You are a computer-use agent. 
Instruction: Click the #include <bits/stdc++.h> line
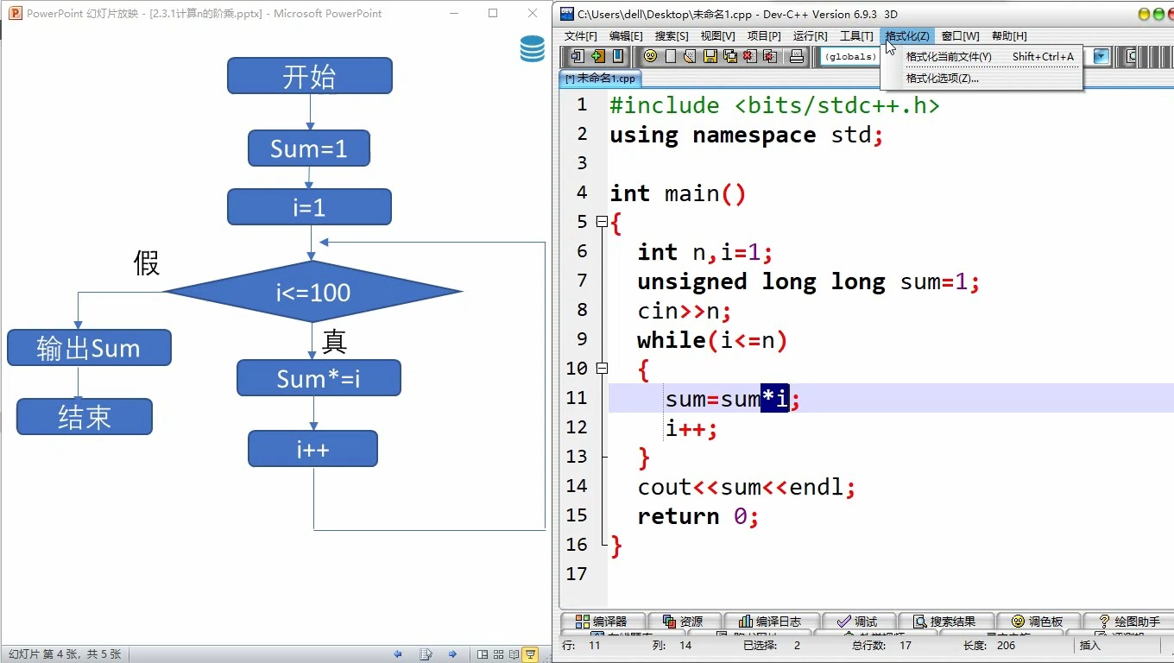[x=774, y=105]
